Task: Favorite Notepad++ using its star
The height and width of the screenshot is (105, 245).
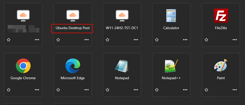Action: click(157, 90)
